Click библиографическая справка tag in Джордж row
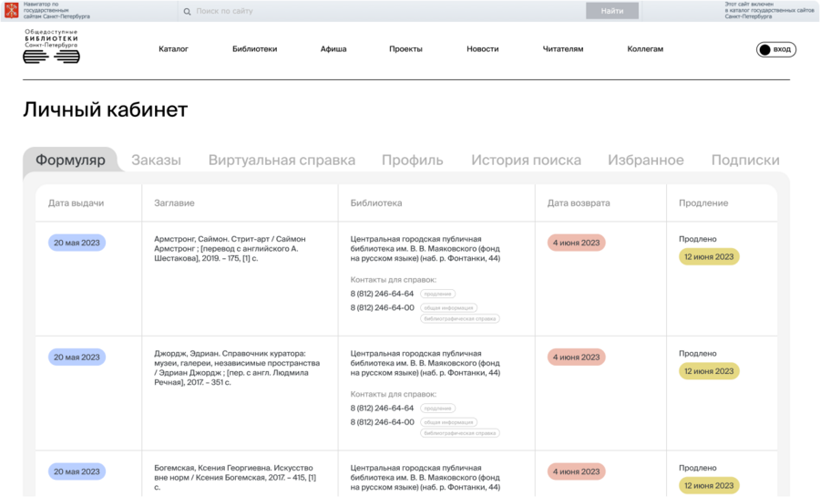 coord(460,433)
